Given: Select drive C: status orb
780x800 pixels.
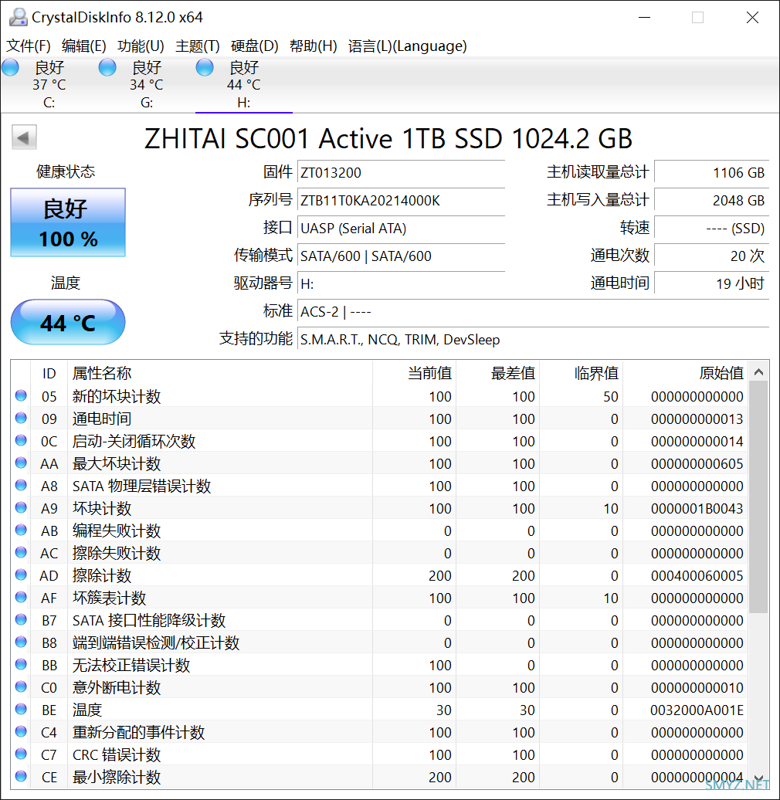Looking at the screenshot, I should [x=10, y=67].
